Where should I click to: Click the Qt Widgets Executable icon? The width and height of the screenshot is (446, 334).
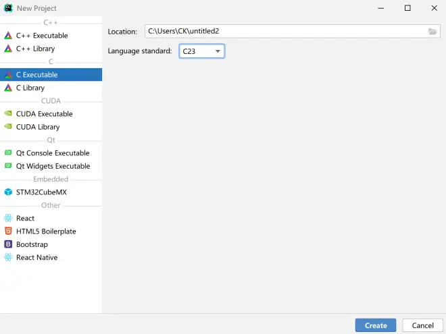click(8, 165)
